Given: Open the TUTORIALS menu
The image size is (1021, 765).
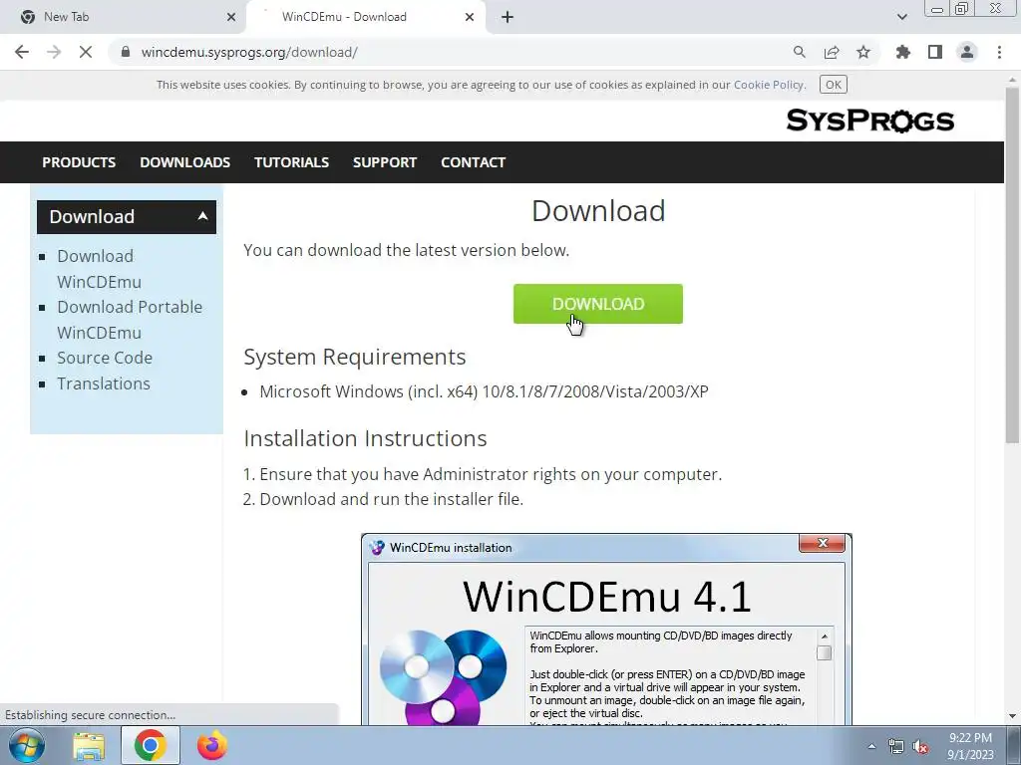Looking at the screenshot, I should 291,162.
